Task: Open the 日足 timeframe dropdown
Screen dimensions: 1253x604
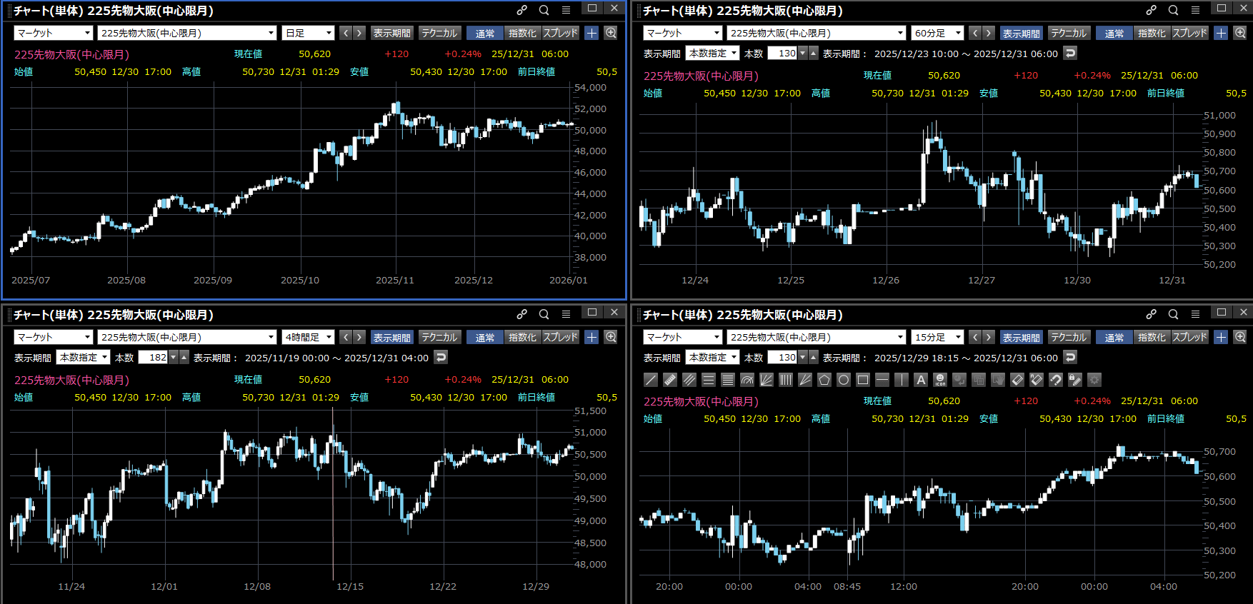Action: coord(308,33)
